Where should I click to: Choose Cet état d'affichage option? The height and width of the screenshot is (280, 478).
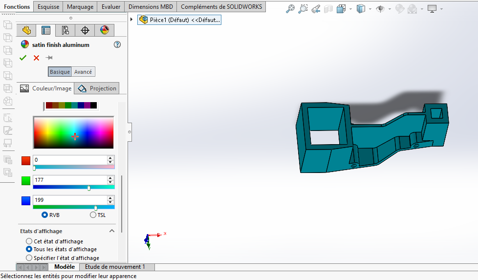(29, 241)
